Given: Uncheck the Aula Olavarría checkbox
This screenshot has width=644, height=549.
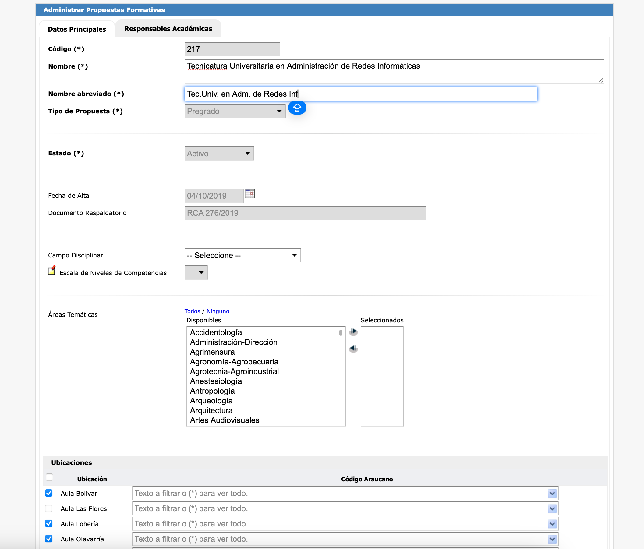Looking at the screenshot, I should [49, 539].
